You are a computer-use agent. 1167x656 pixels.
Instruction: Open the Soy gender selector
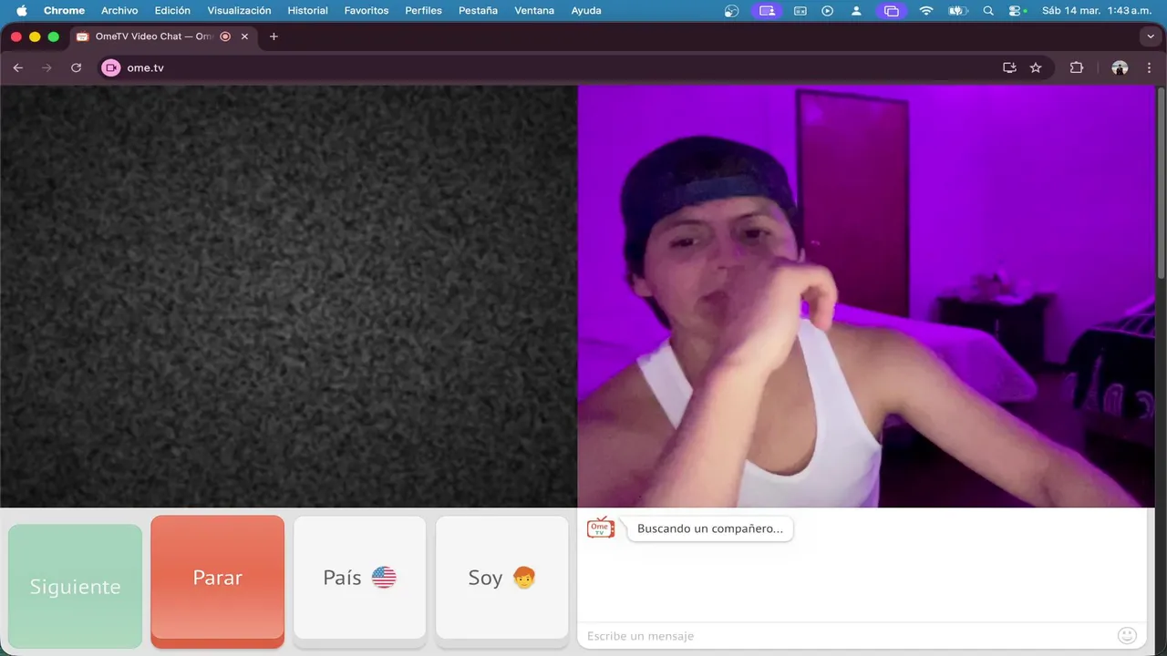501,578
